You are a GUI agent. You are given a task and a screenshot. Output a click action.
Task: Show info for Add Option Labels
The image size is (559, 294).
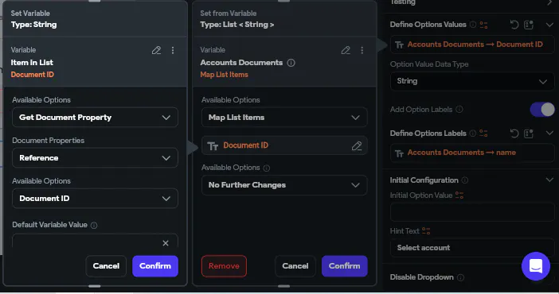[459, 110]
